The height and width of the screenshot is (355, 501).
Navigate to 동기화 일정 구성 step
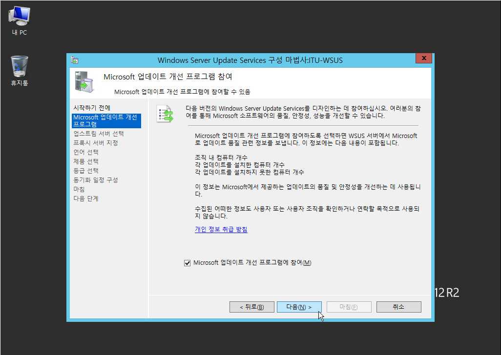click(x=95, y=180)
